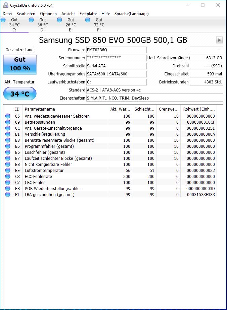Click status orb for Betriebsstunden row 09
This screenshot has height=310, width=227.
click(x=8, y=122)
